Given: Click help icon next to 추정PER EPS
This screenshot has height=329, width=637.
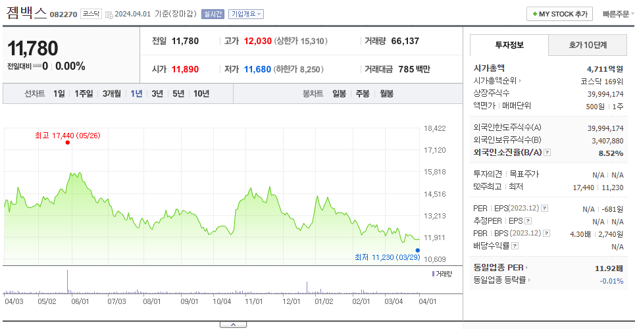Looking at the screenshot, I should click(x=528, y=221).
